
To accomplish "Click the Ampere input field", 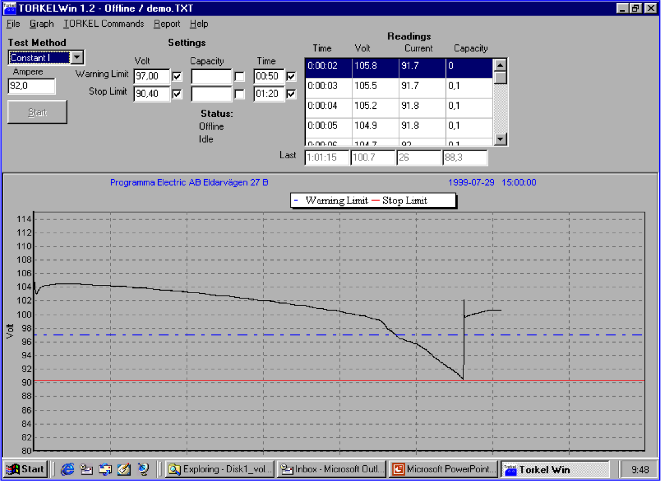I will point(31,87).
